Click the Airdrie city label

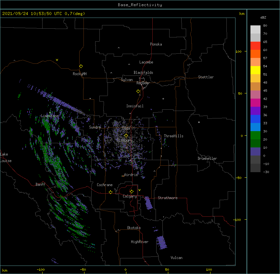point(131,175)
